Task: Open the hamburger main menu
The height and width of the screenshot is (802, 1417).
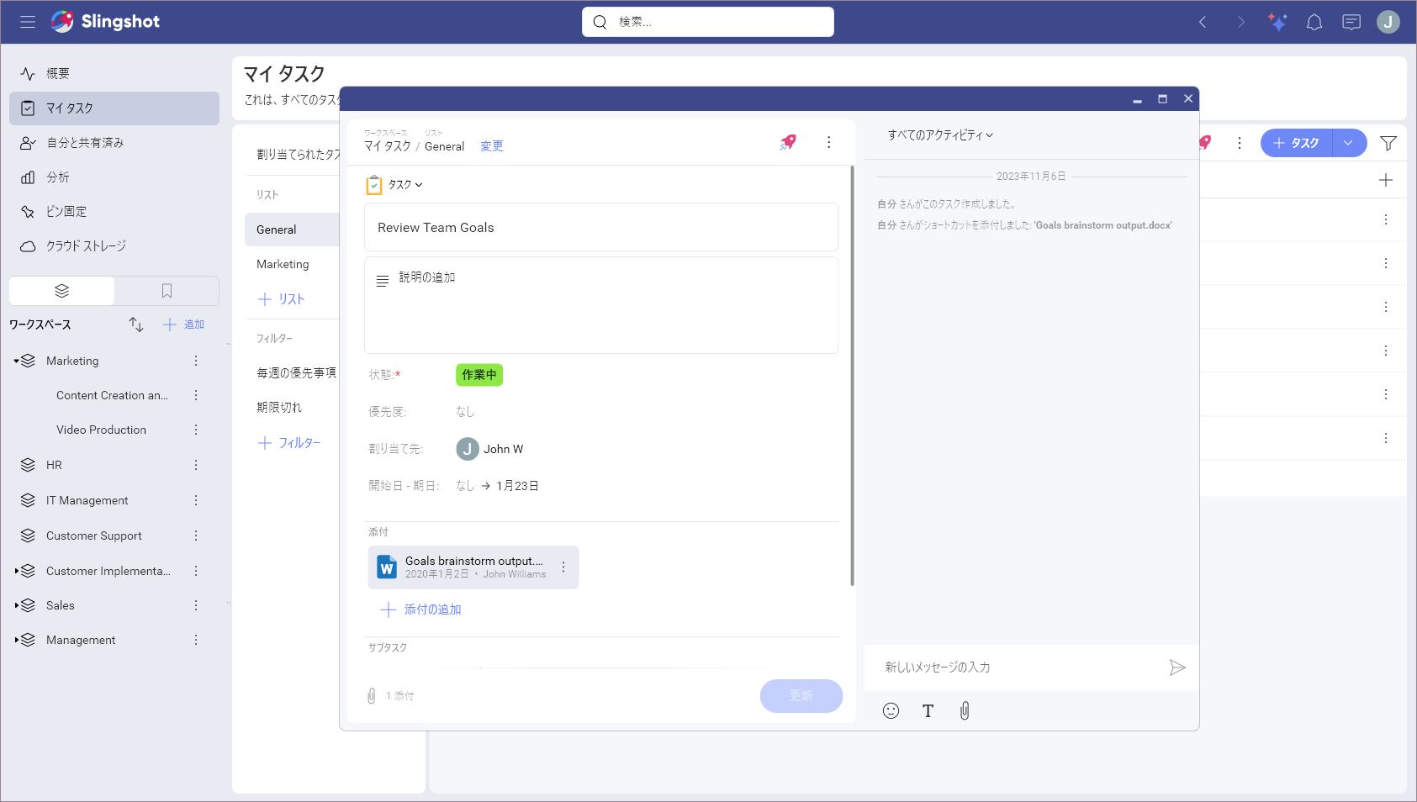Action: click(28, 22)
